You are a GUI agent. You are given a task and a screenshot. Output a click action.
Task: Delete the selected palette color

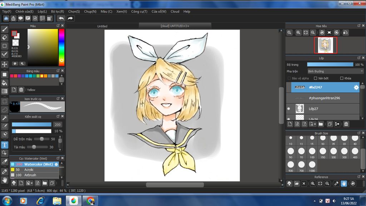(x=21, y=90)
